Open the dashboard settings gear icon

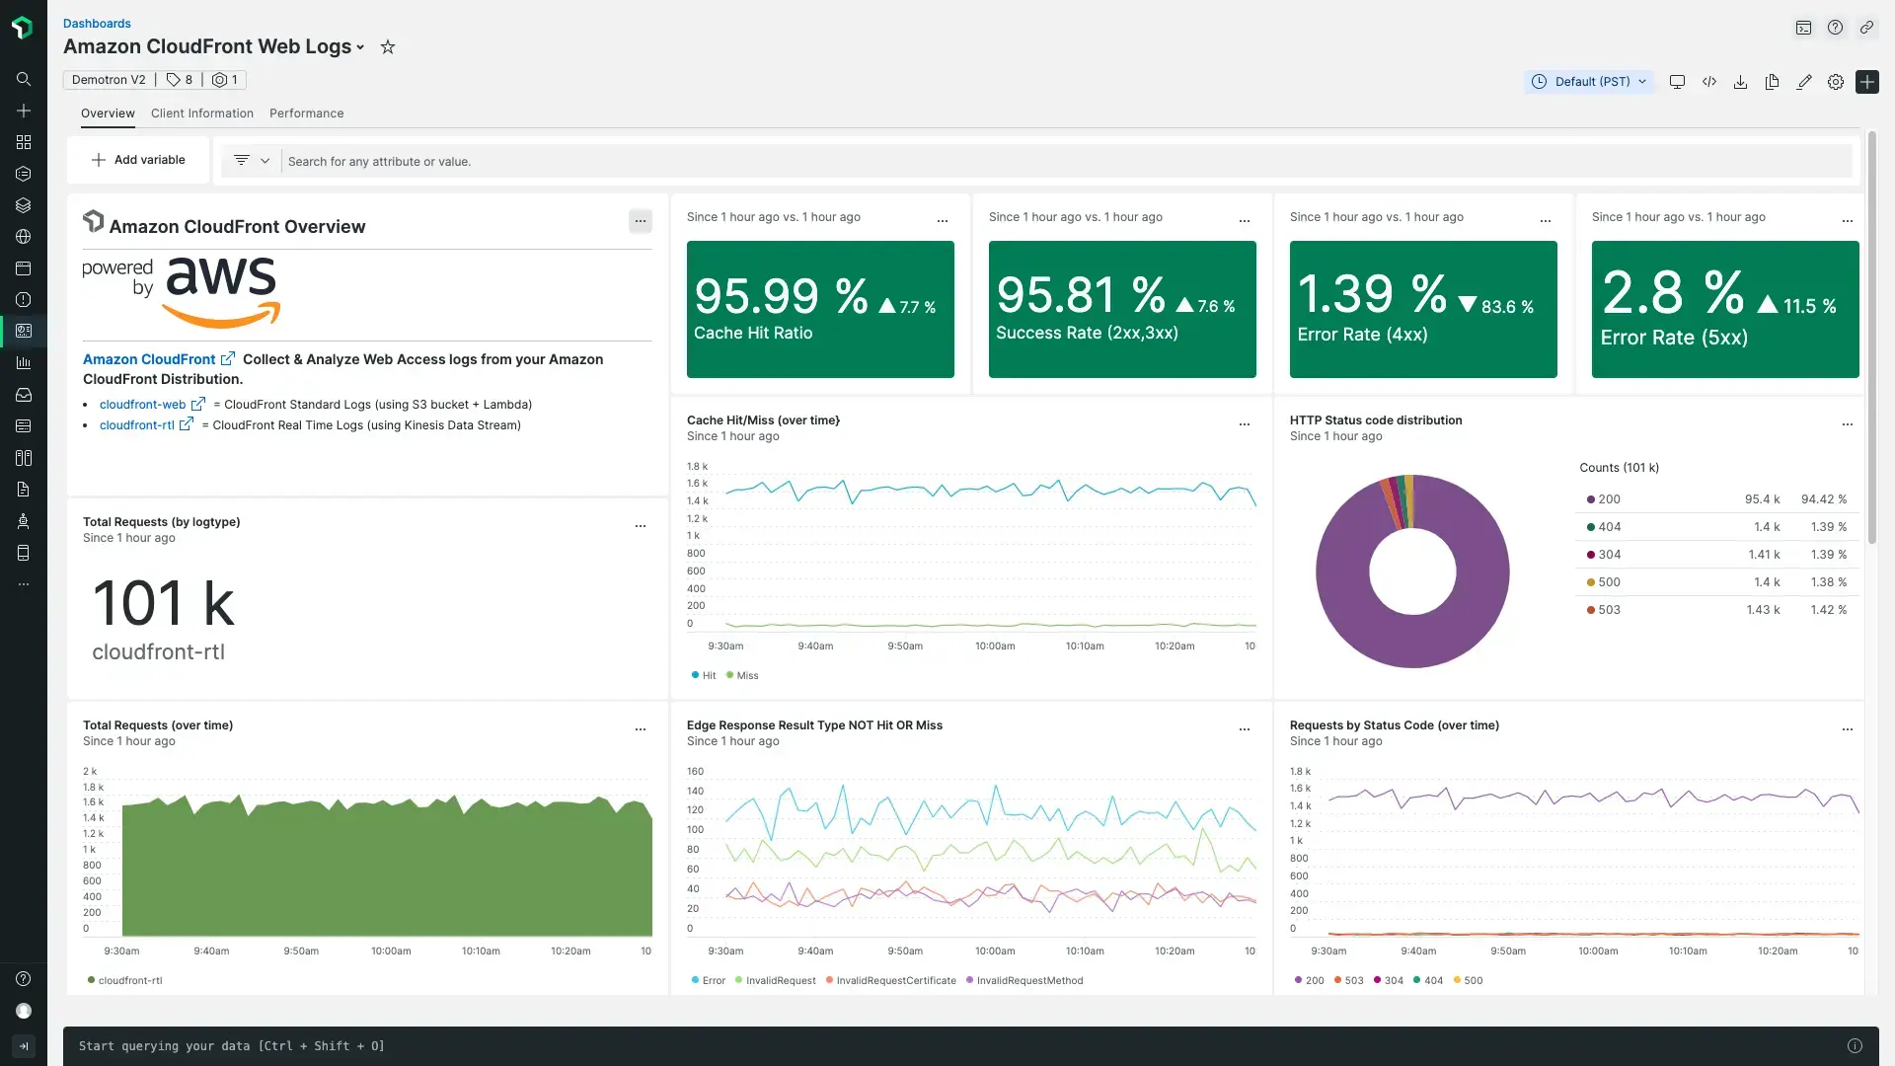click(x=1836, y=82)
